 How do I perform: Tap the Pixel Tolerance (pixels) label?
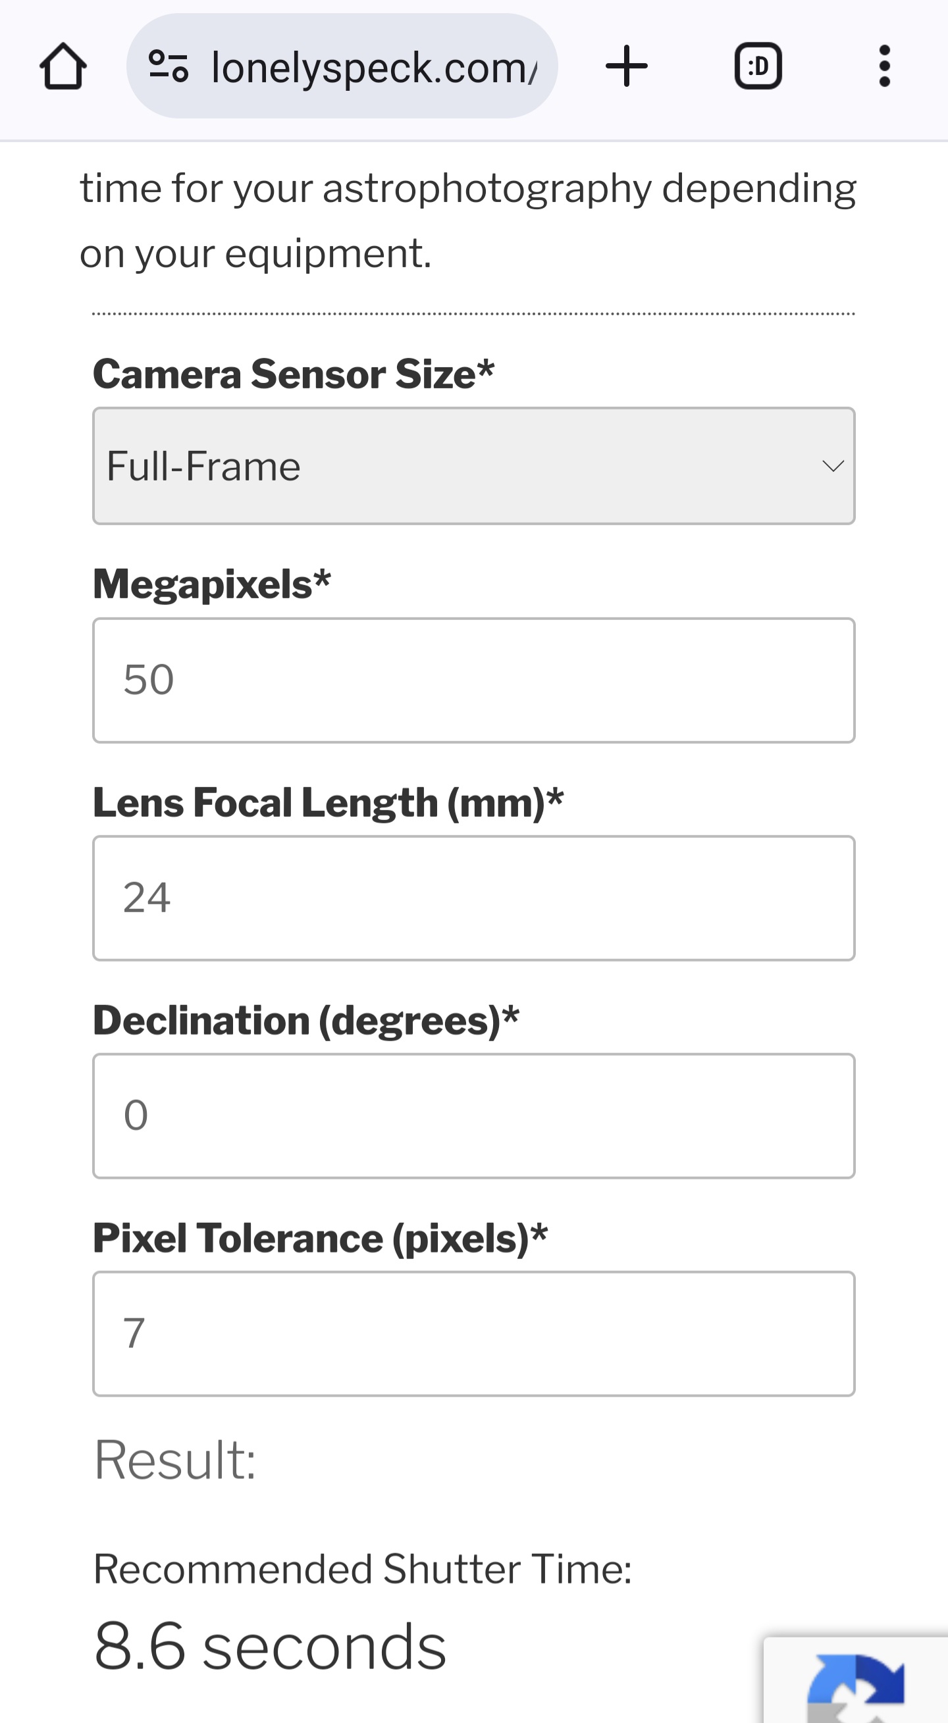(x=320, y=1238)
